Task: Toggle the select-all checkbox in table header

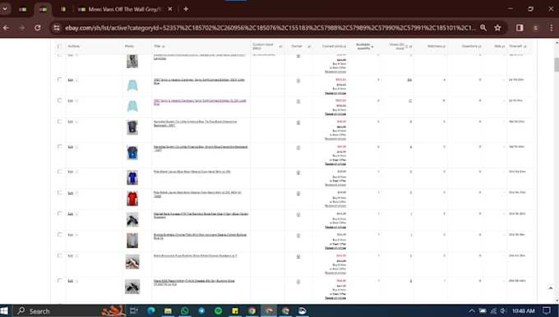Action: pos(59,46)
